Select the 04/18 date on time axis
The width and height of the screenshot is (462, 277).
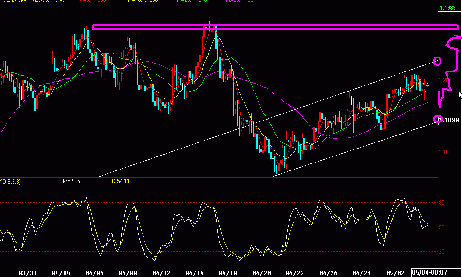pyautogui.click(x=228, y=273)
